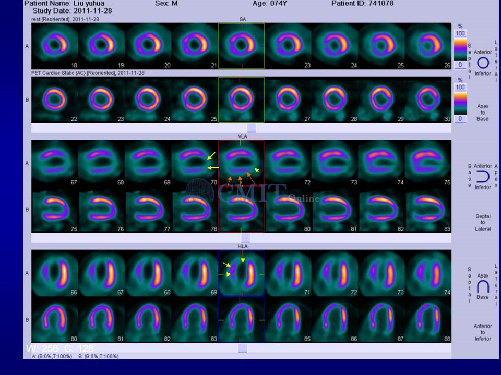Click the PET Cardiac Static (AC) series label
The image size is (501, 375).
88,73
